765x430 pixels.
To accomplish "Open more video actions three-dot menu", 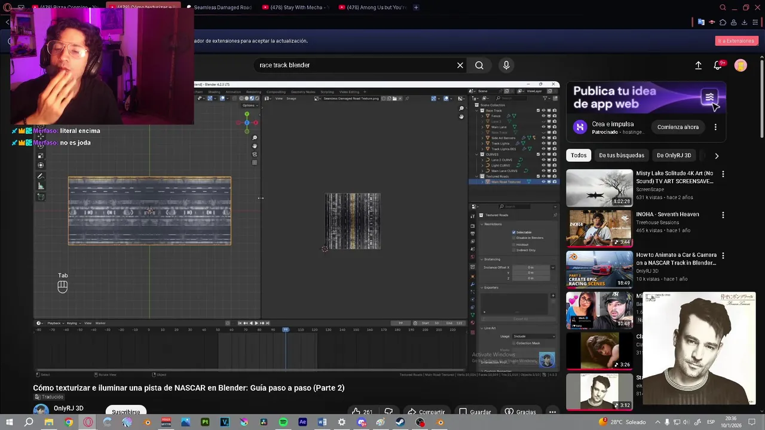I will coord(552,411).
